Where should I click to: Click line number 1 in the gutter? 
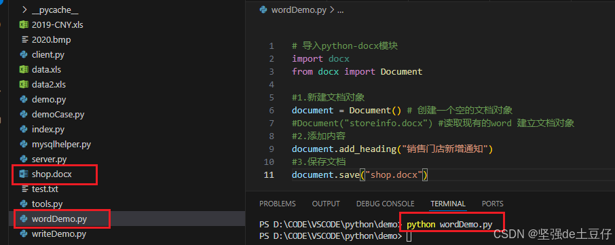click(x=272, y=46)
